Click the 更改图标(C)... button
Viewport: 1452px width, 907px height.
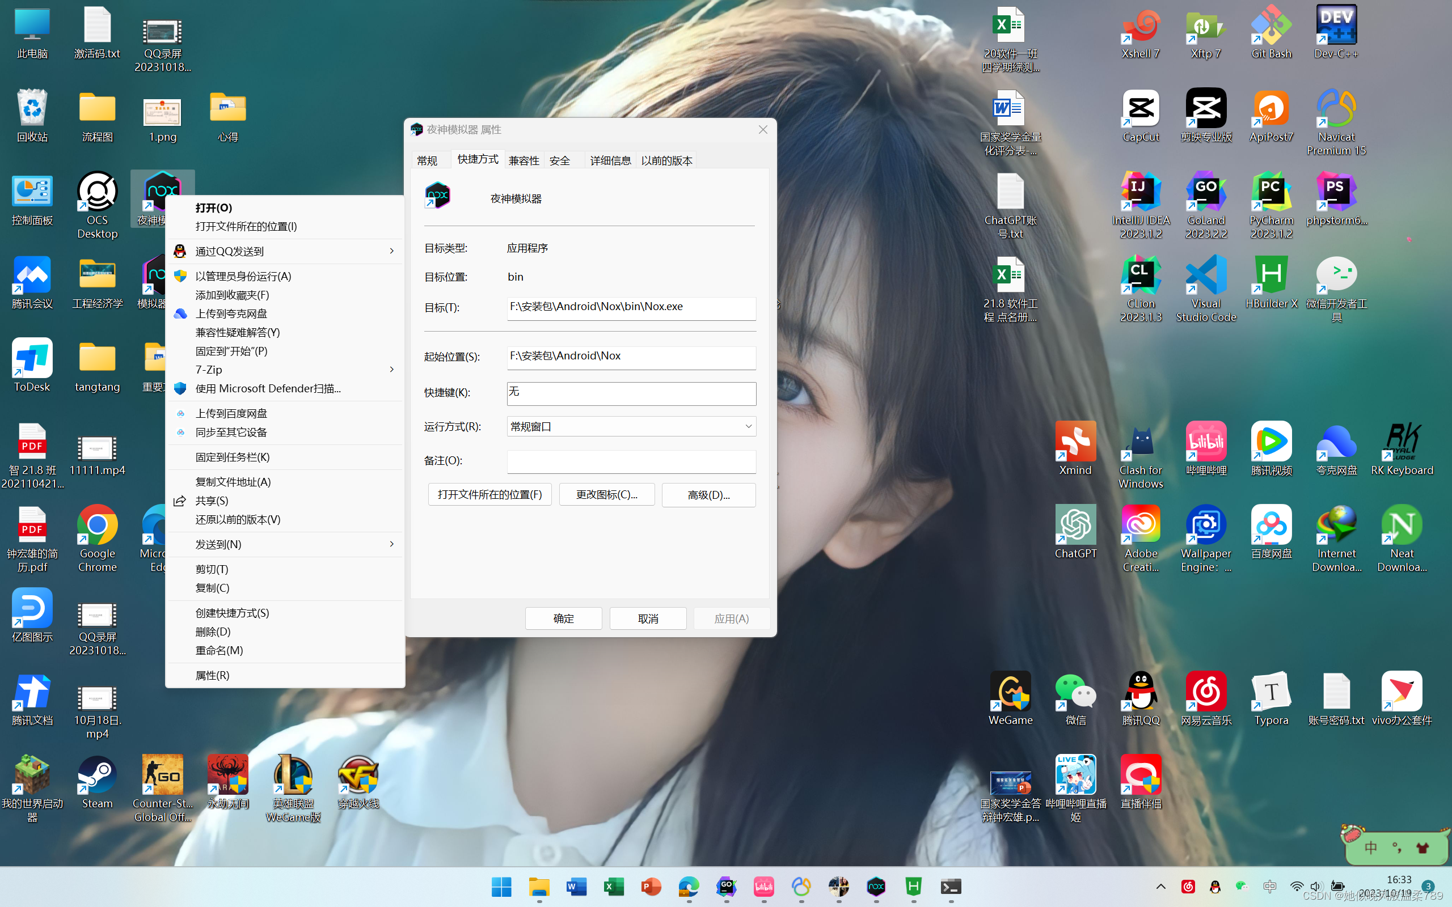(606, 494)
